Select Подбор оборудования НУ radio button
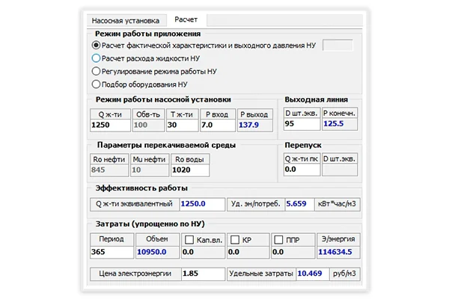The image size is (449, 299). [96, 84]
